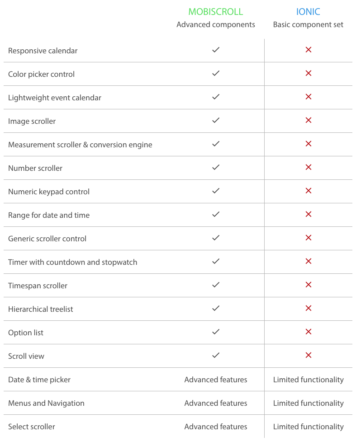Click the checkmark next to Numeric keypad control

[216, 191]
